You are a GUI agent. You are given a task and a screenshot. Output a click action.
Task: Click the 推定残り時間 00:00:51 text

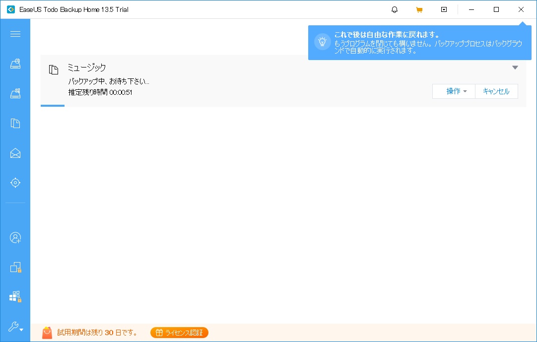[x=100, y=92]
